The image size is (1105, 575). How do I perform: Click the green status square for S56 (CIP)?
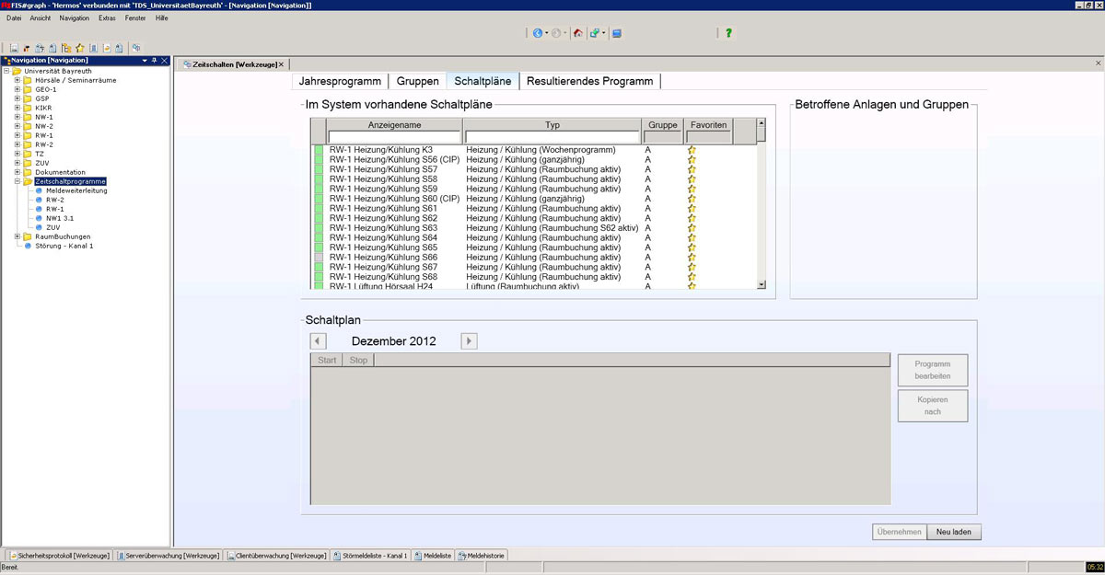pos(319,159)
